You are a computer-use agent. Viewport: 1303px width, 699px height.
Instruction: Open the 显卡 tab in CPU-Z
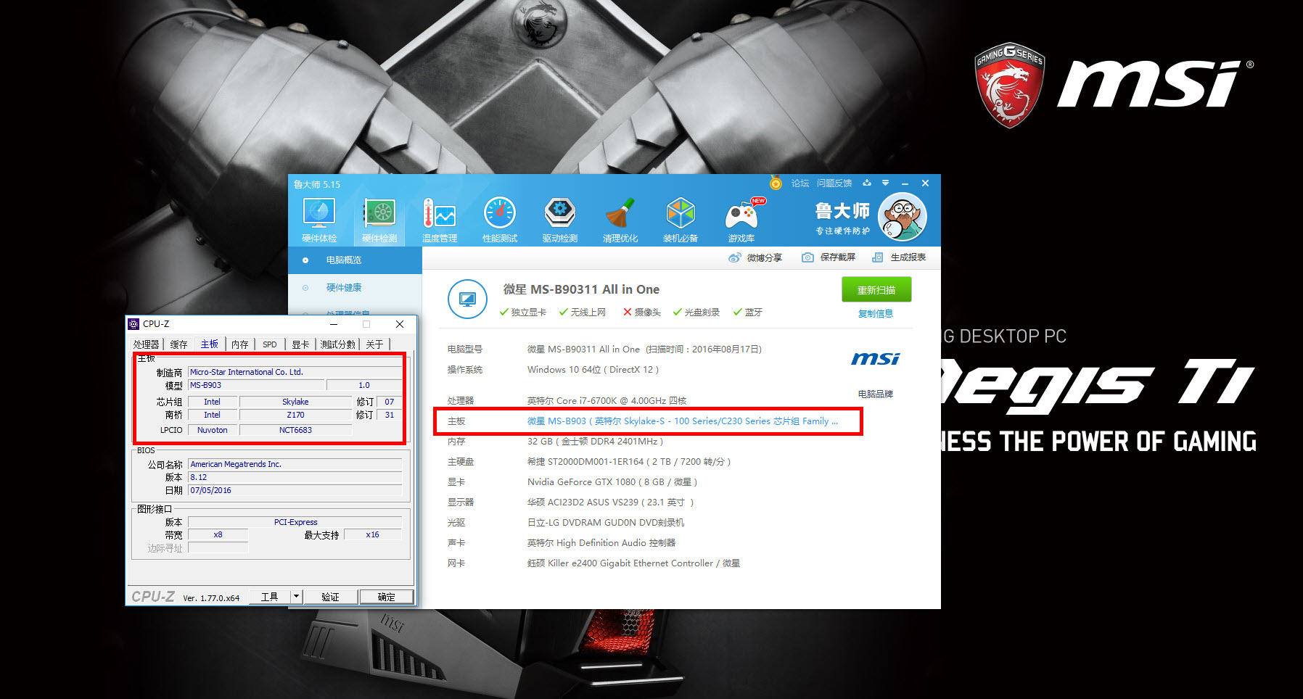tap(300, 344)
